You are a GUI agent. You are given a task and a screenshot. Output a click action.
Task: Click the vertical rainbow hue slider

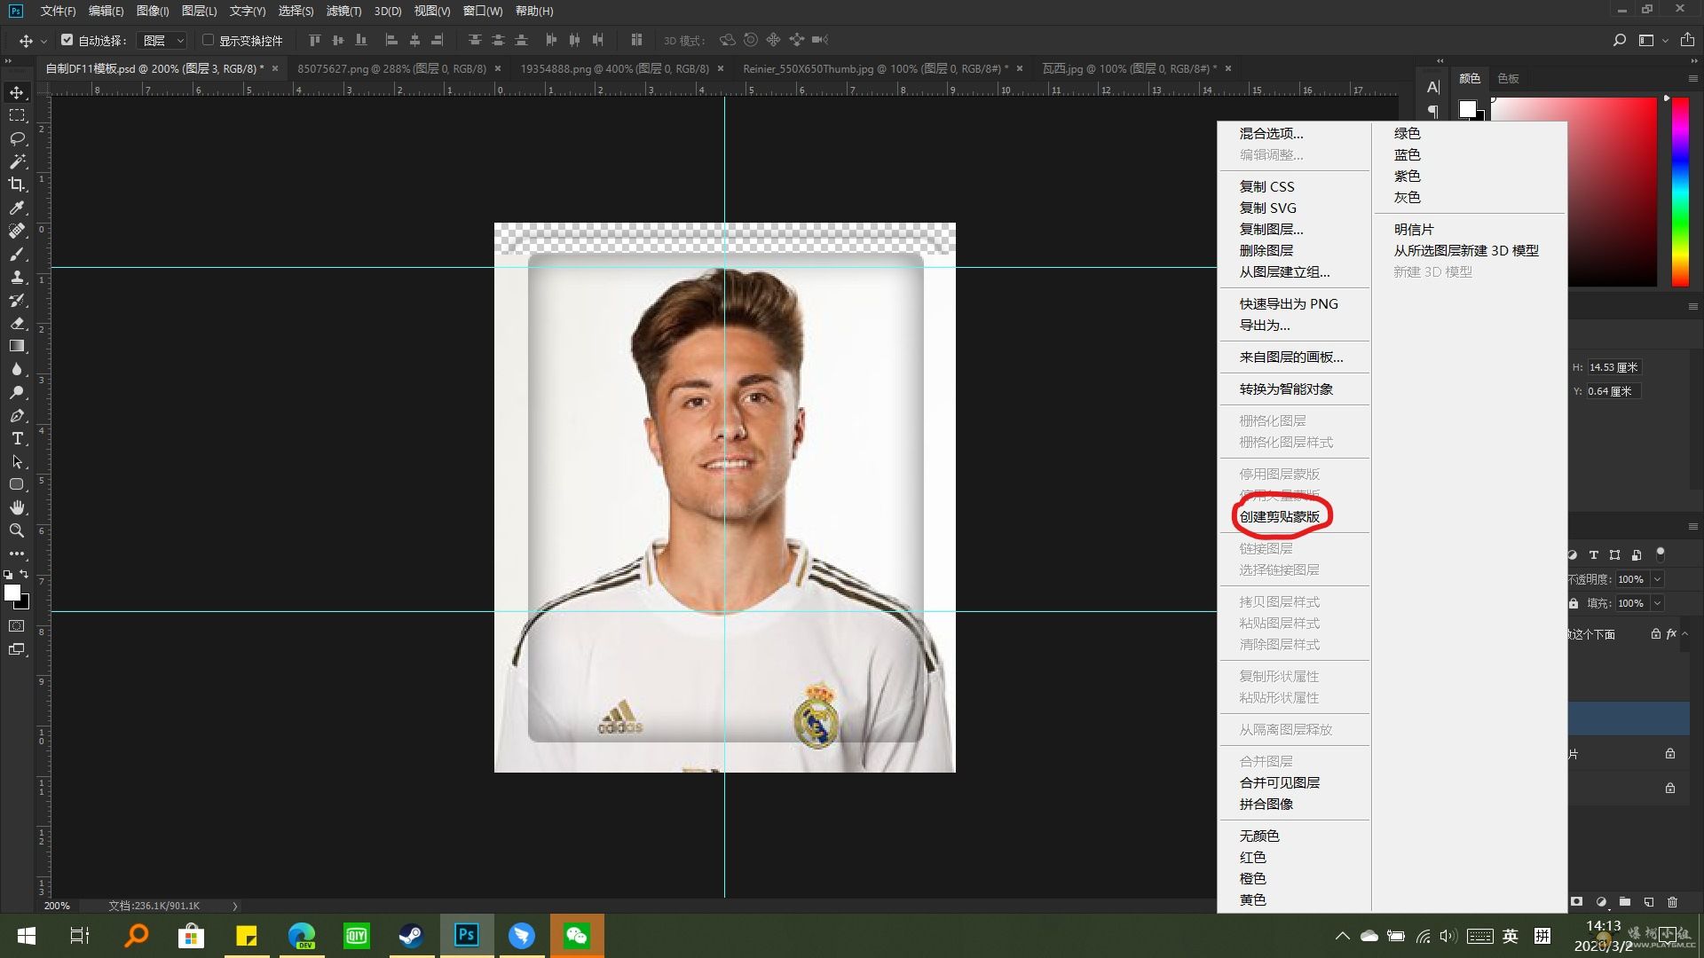(1680, 191)
